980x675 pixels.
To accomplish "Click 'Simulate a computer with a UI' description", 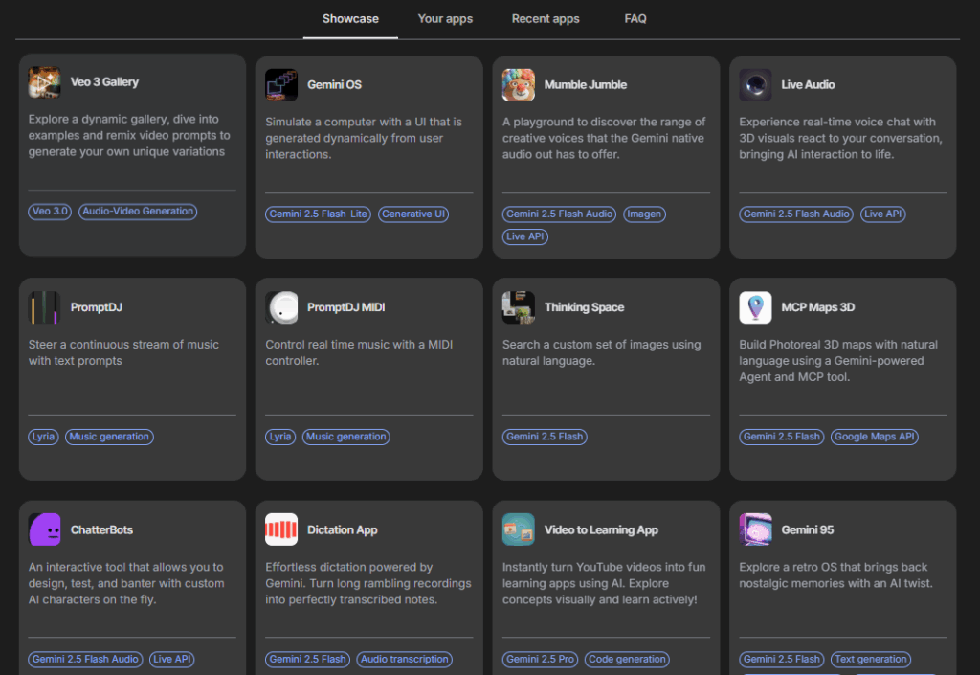I will pyautogui.click(x=364, y=138).
